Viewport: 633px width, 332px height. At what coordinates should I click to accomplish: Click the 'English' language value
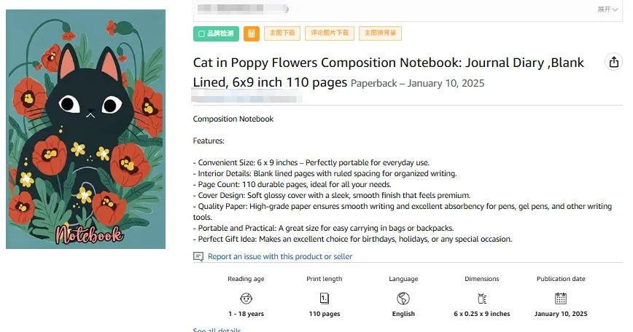(x=403, y=315)
